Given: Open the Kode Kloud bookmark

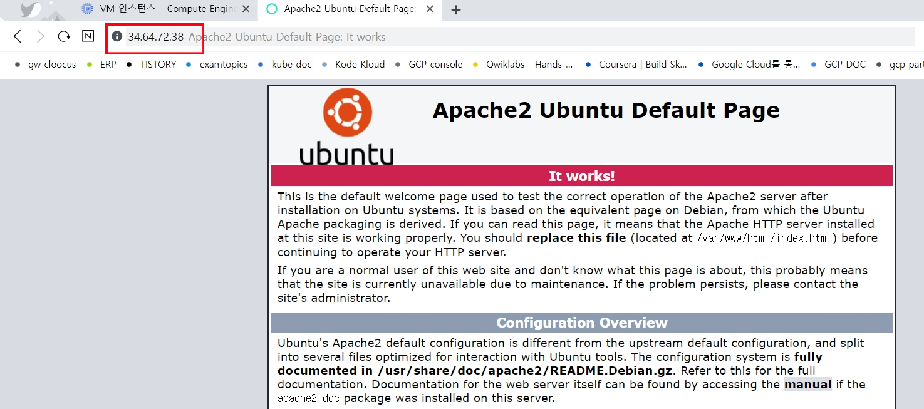Looking at the screenshot, I should click(353, 65).
